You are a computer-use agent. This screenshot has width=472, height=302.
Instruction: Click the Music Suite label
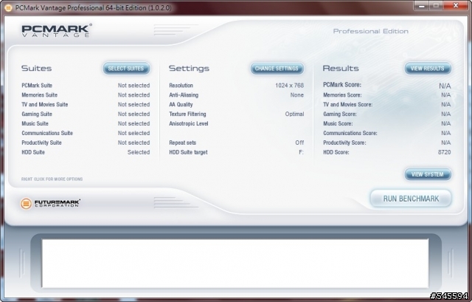coord(35,123)
